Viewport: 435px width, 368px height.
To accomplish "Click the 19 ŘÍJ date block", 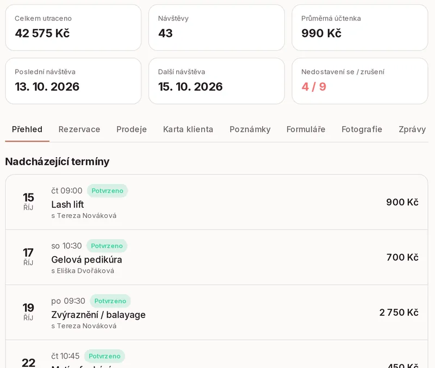I will coord(28,312).
